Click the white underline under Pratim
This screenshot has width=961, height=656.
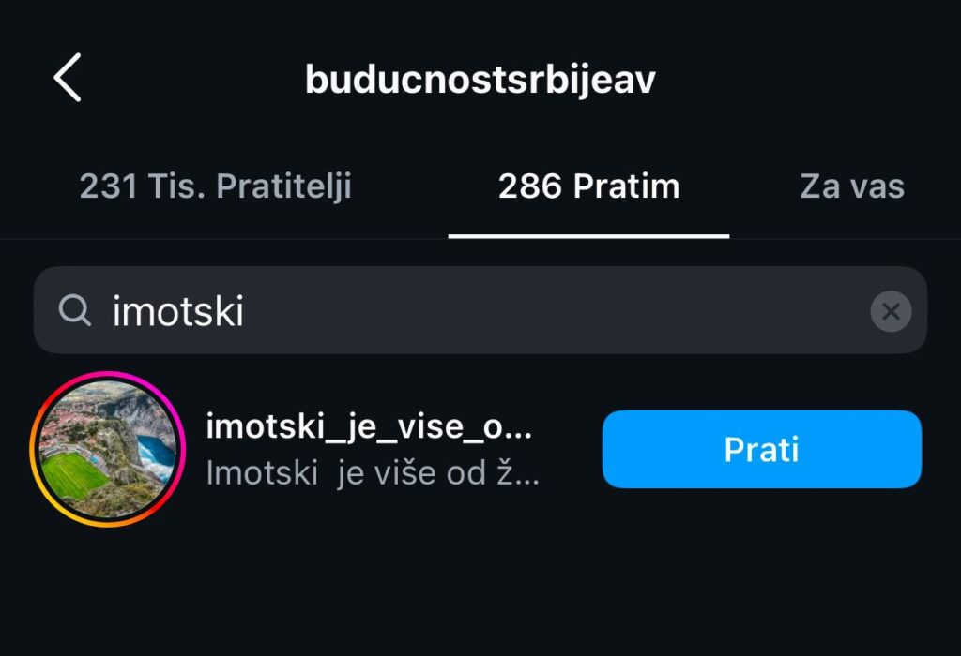(589, 235)
